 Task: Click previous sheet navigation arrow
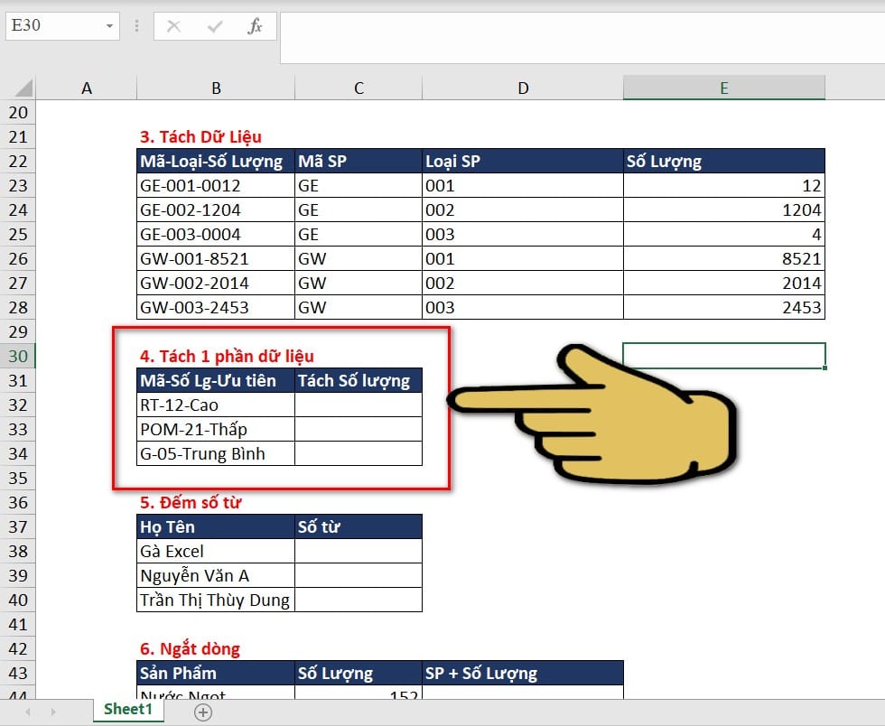coord(28,712)
